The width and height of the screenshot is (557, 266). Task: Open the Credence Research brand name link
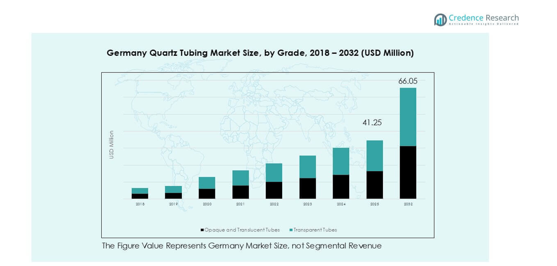[483, 18]
